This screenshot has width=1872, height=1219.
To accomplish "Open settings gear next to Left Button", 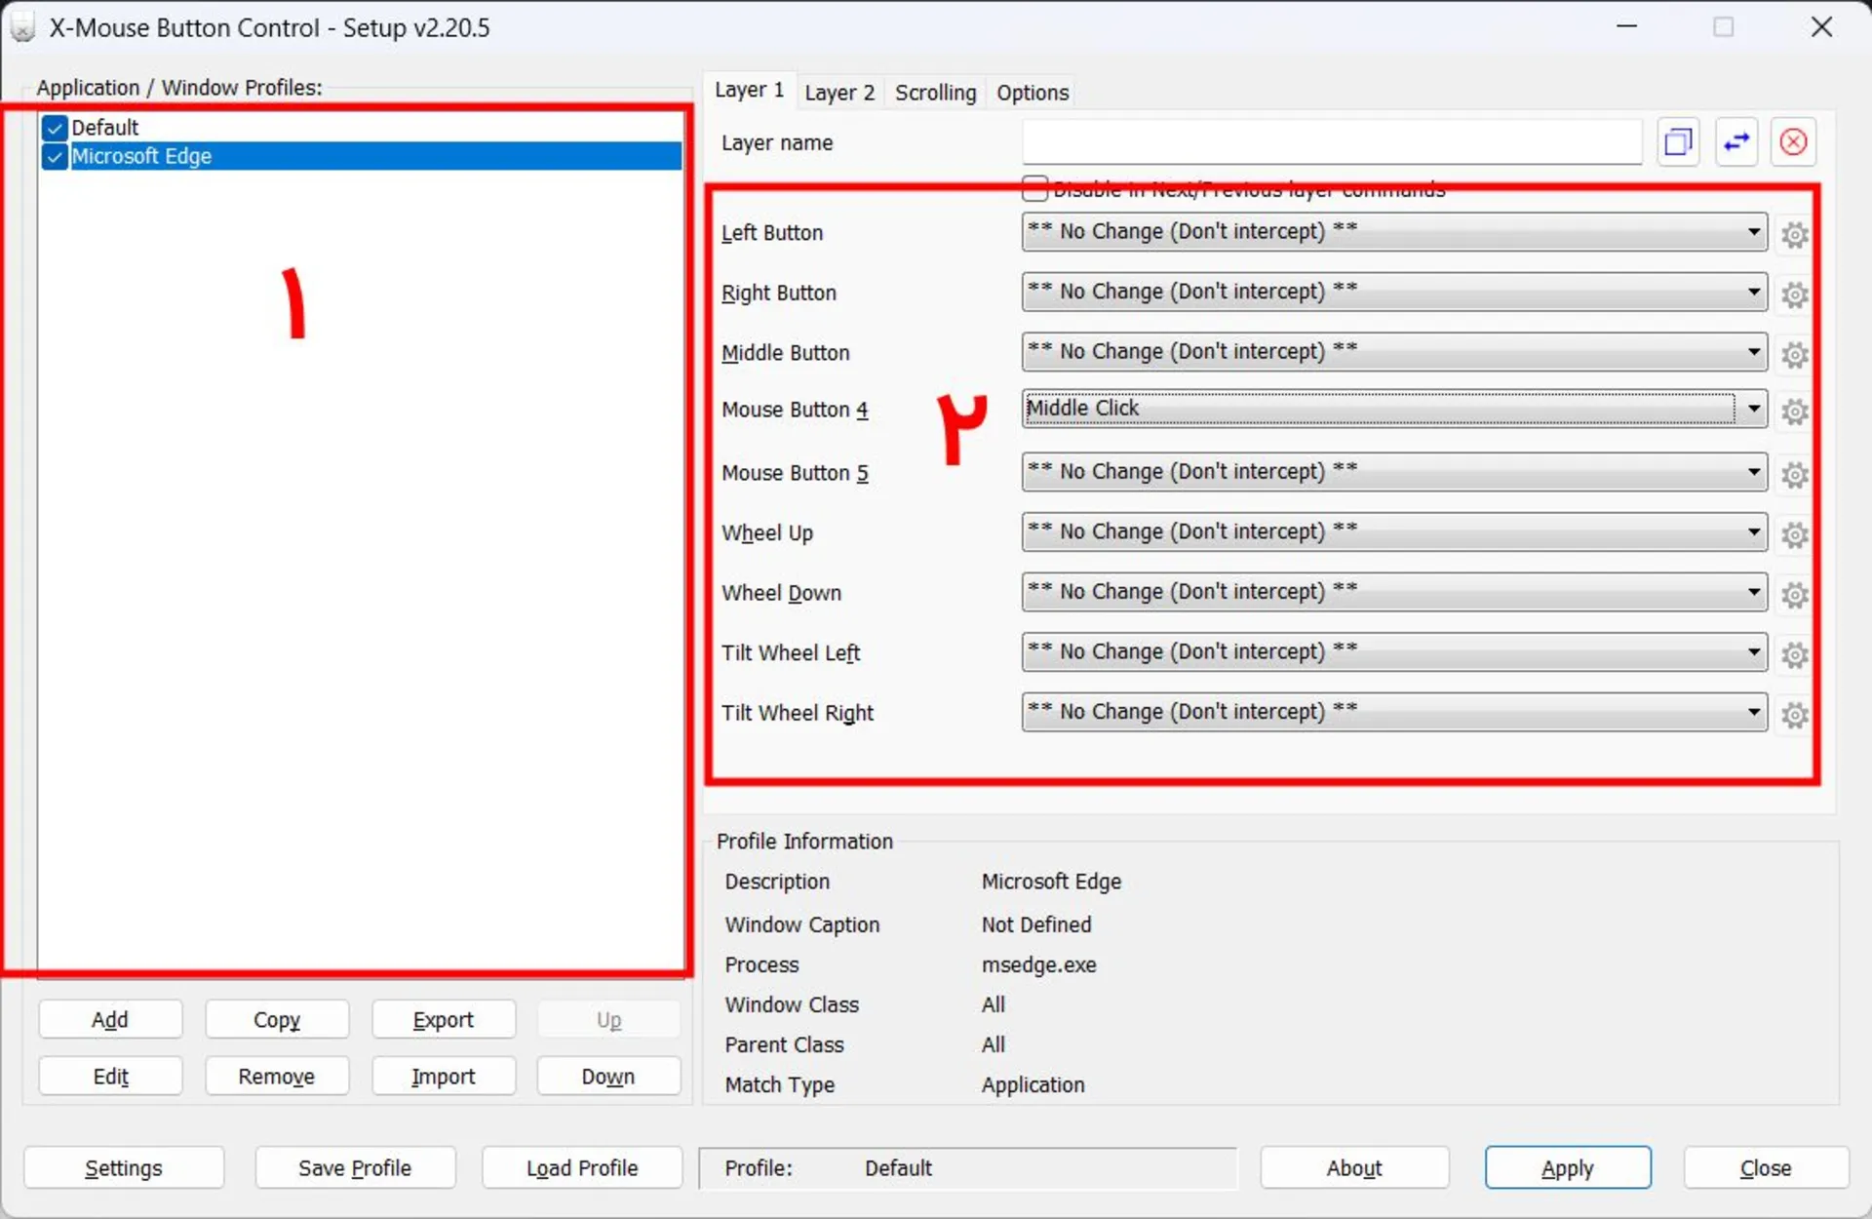I will coord(1797,234).
